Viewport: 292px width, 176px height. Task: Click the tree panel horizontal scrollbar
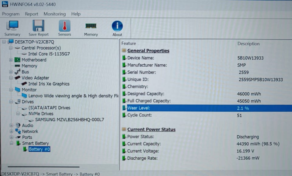(43, 167)
